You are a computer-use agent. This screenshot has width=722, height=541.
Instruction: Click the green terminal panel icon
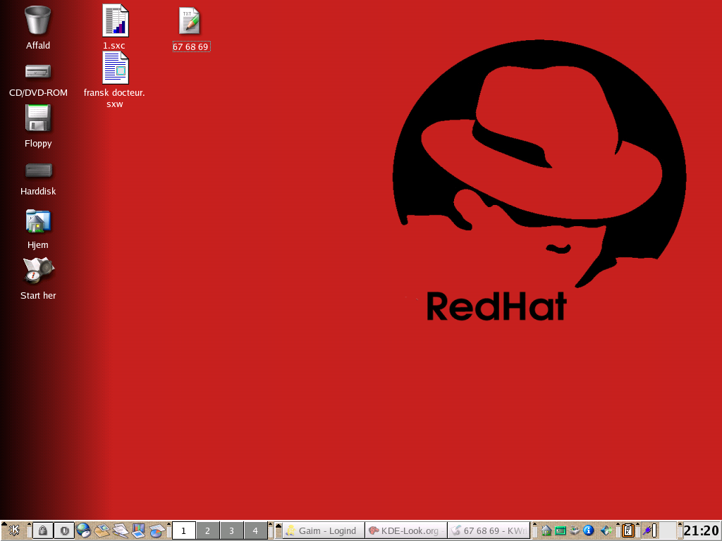(x=561, y=530)
